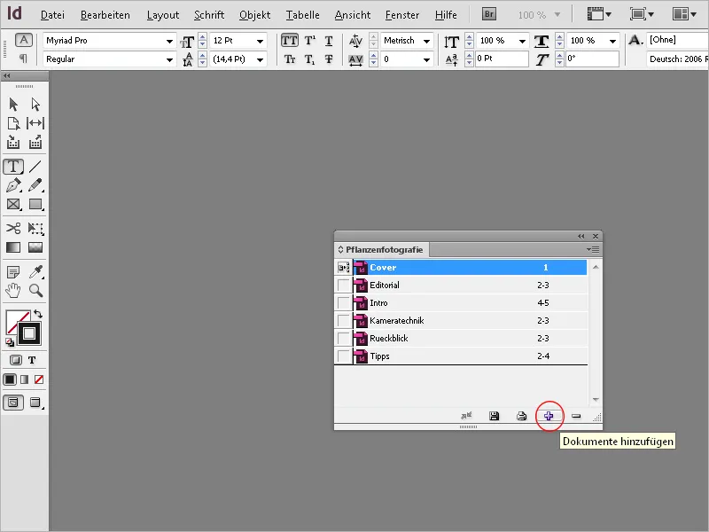Viewport: 709px width, 532px height.
Task: Toggle Underline formatting
Action: pyautogui.click(x=329, y=41)
